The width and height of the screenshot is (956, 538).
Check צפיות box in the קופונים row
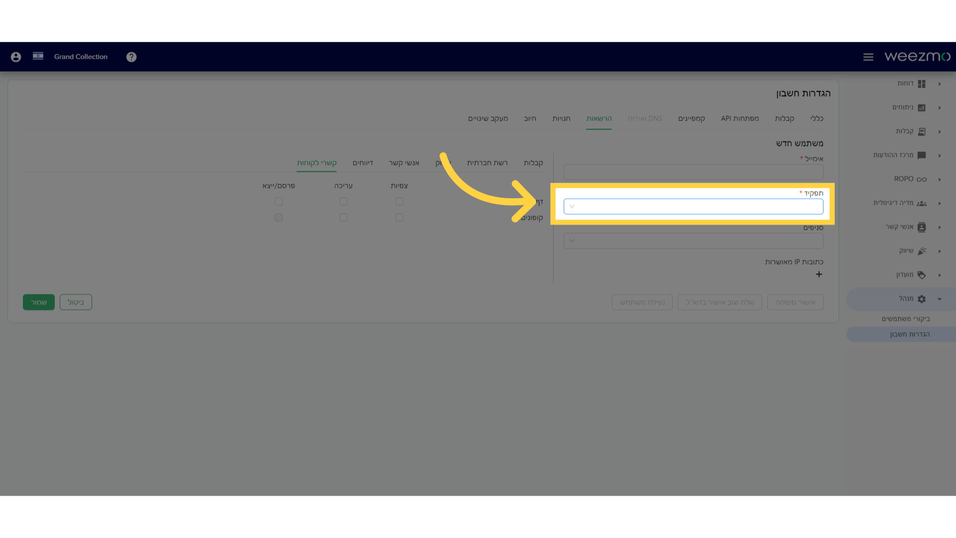[399, 218]
